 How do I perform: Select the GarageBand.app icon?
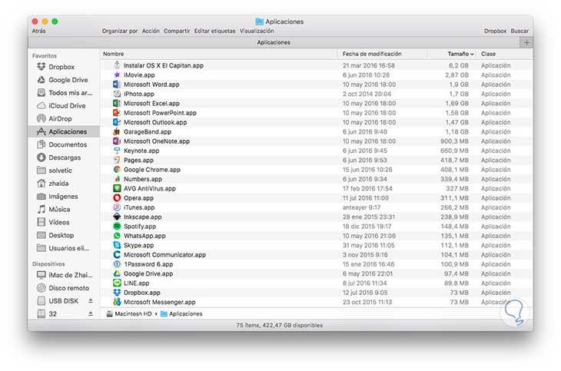117,131
